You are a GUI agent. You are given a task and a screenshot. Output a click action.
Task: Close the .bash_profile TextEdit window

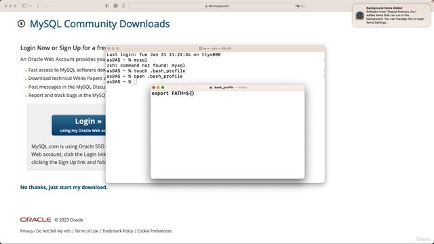(154, 87)
